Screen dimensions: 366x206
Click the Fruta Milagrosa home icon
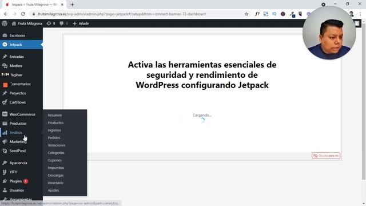click(14, 23)
